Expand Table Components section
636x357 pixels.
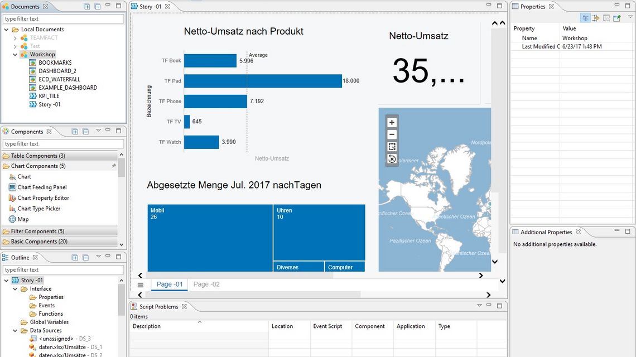60,156
